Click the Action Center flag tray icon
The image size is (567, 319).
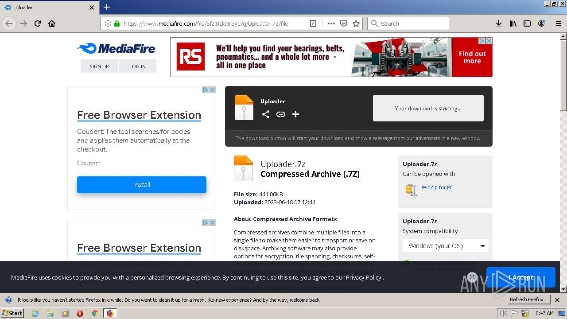pyautogui.click(x=515, y=313)
